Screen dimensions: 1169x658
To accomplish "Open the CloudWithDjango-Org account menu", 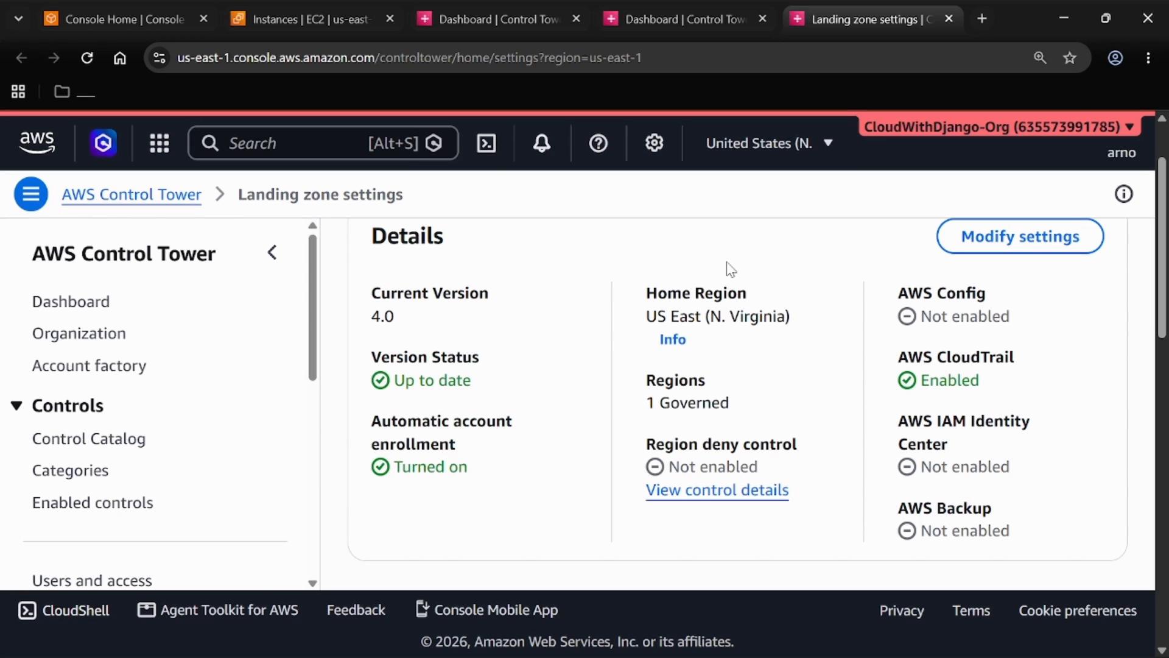I will pos(999,127).
